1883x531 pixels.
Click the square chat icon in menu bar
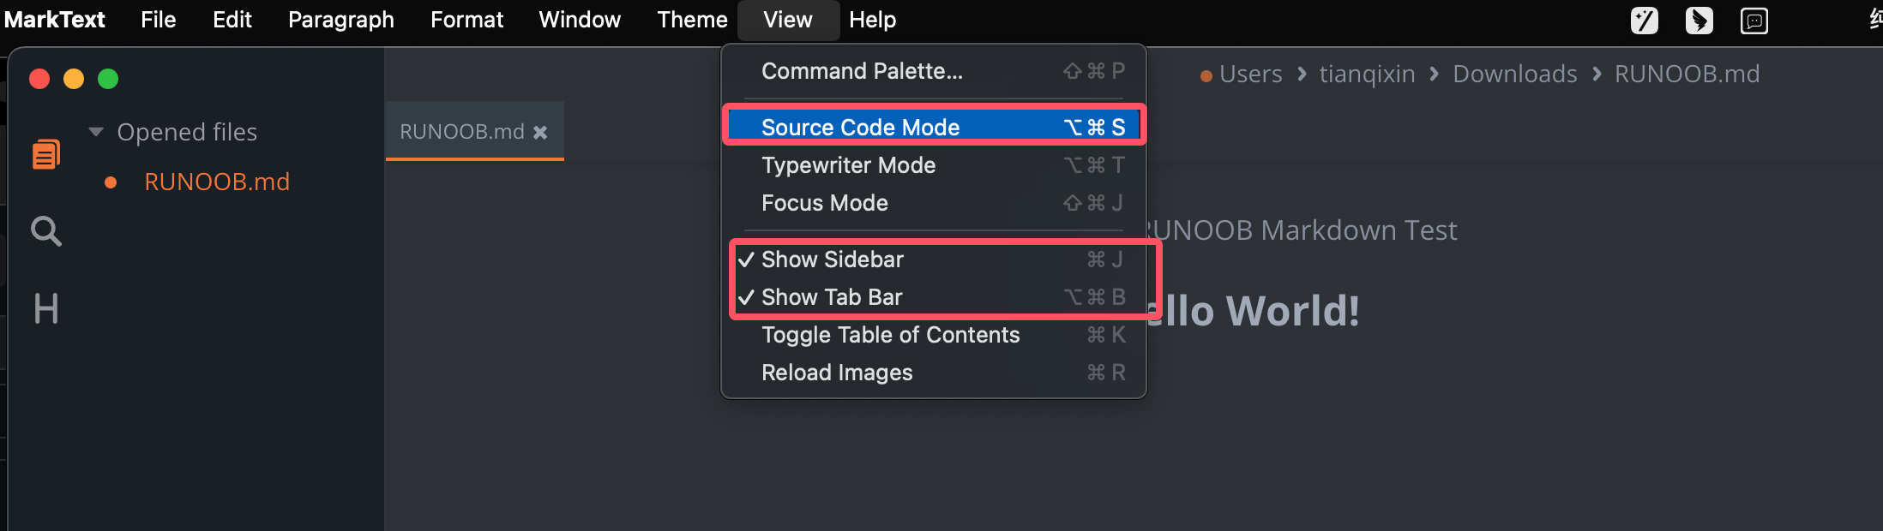1754,20
